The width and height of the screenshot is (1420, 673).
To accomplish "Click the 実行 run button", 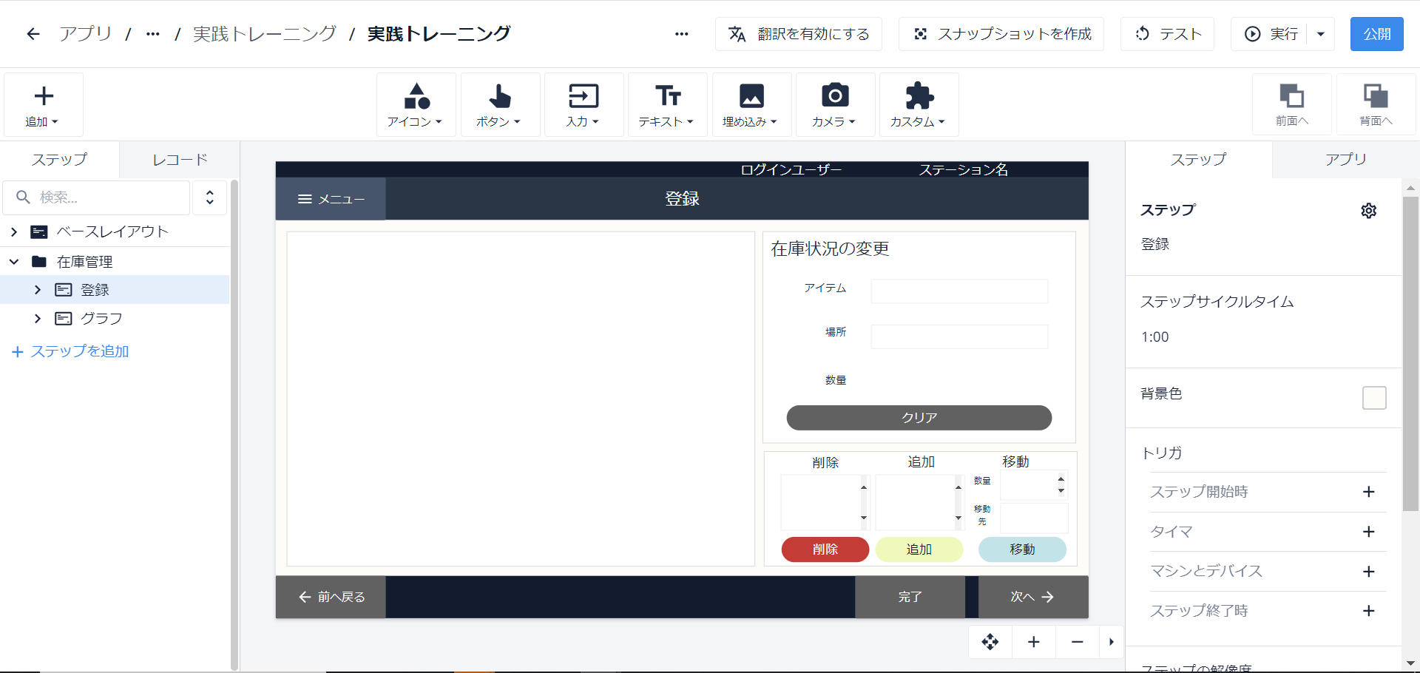I will 1271,34.
